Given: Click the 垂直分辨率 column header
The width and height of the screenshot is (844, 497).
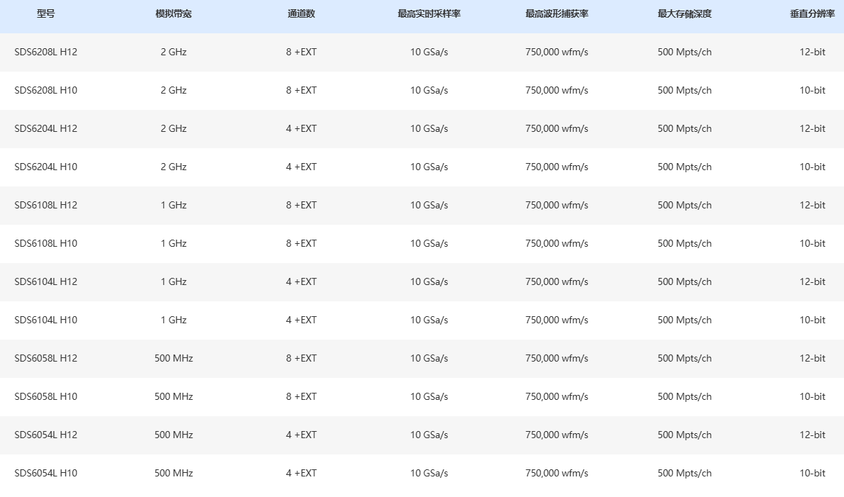Looking at the screenshot, I should [x=812, y=14].
